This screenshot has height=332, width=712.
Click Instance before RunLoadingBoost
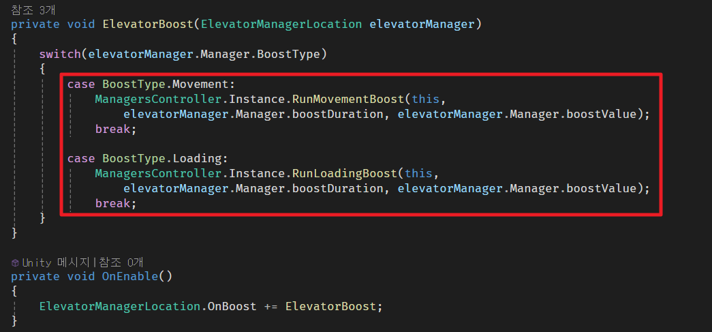[257, 173]
